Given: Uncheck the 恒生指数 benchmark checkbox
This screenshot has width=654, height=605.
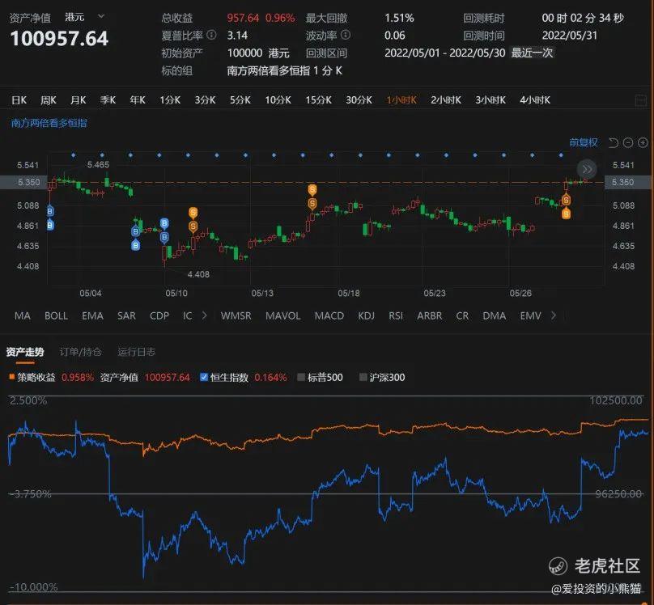Looking at the screenshot, I should click(204, 377).
